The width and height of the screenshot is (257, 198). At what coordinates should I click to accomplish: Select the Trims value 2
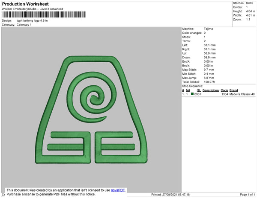[x=205, y=41]
